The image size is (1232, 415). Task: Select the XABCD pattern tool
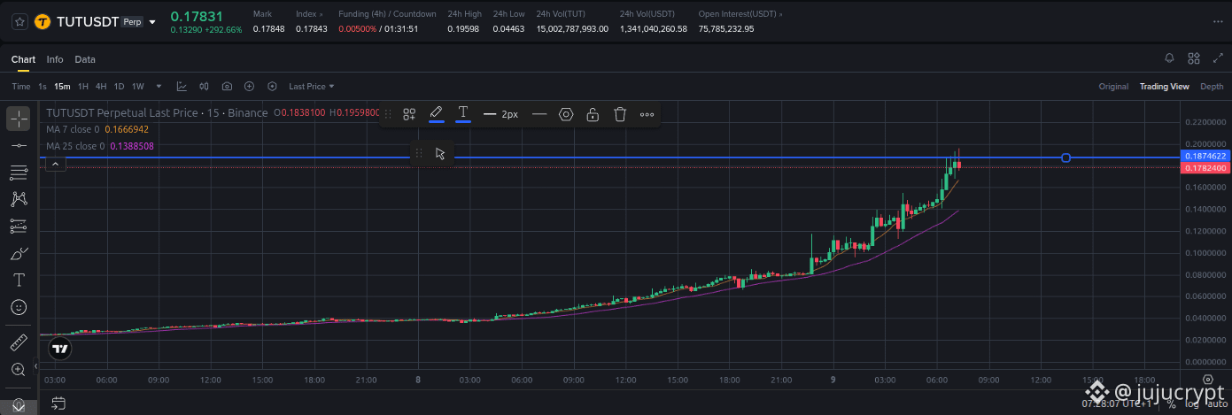(x=19, y=199)
